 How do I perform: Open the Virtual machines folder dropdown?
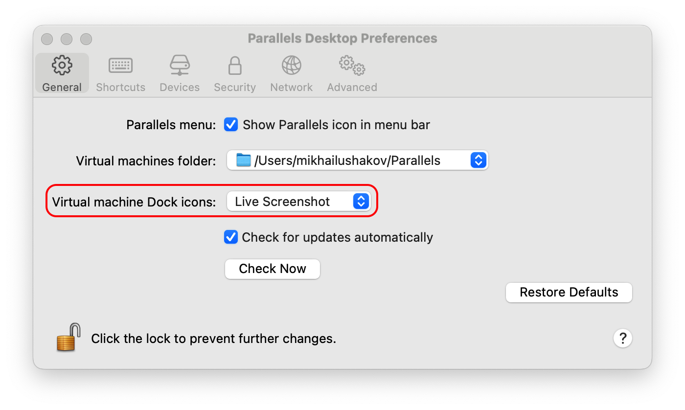(357, 160)
